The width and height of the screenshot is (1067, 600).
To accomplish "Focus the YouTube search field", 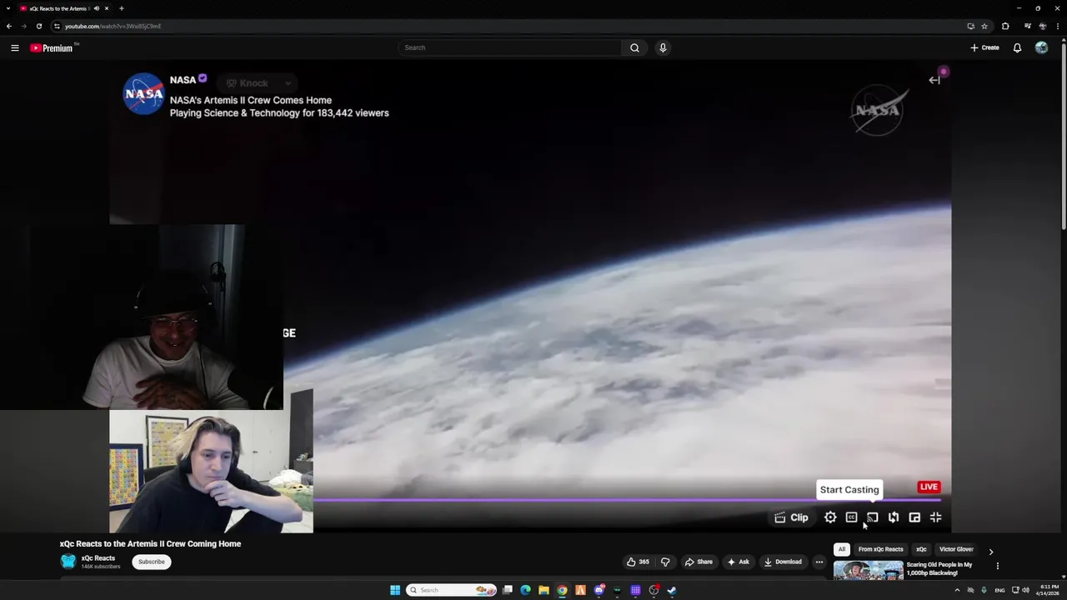I will click(510, 47).
